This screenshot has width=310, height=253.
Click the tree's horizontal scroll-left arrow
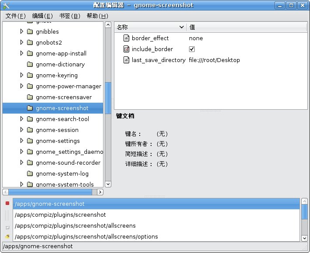[6, 192]
